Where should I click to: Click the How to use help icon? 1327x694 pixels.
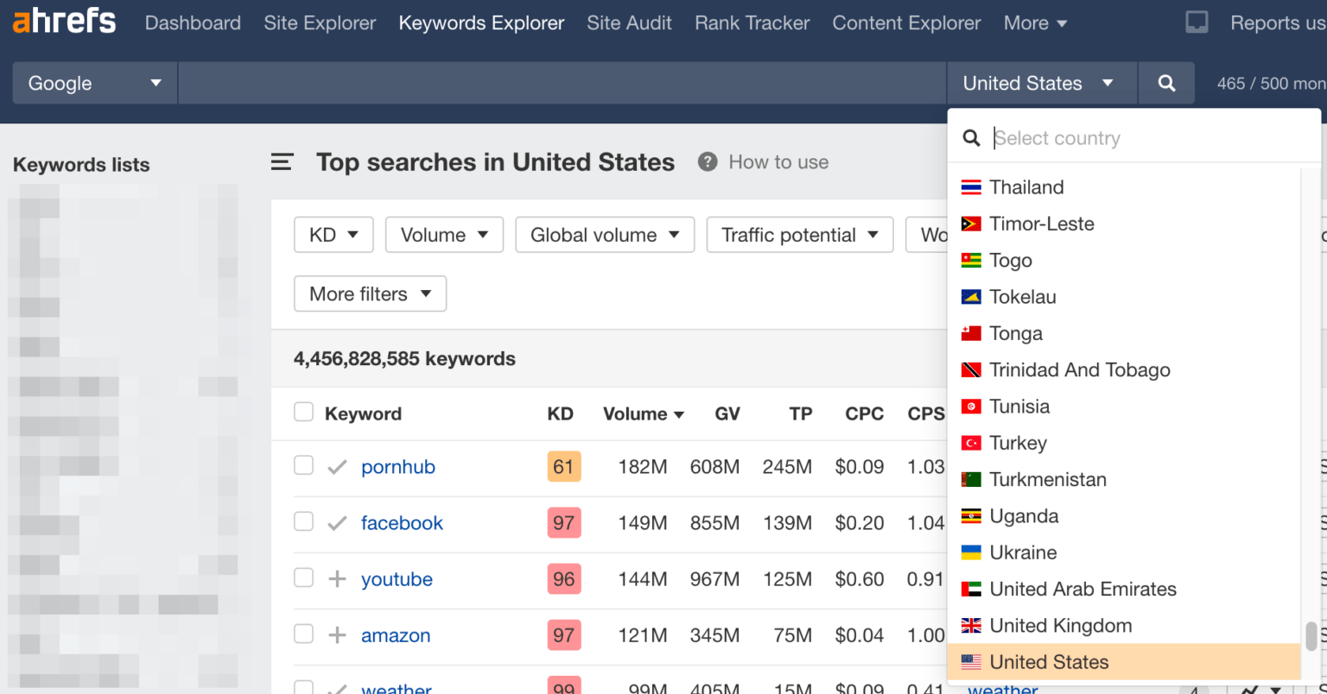[708, 162]
